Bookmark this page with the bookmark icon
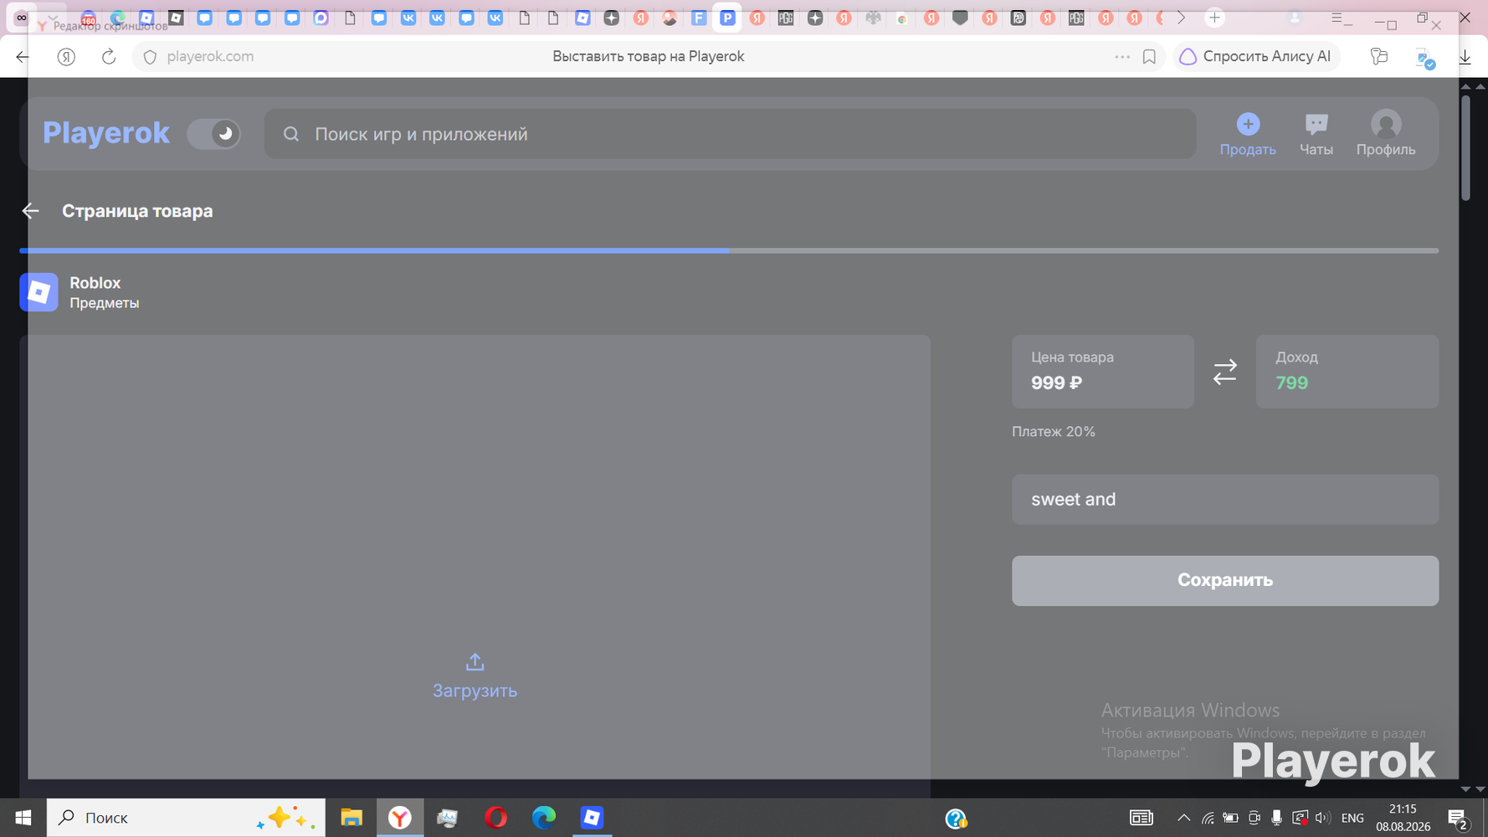Viewport: 1488px width, 837px height. (x=1149, y=57)
